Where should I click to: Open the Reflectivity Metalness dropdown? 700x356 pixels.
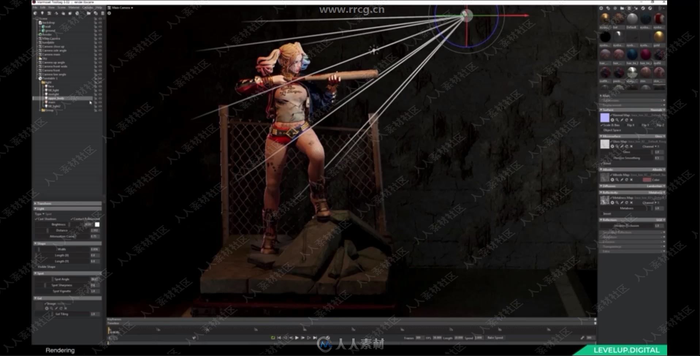click(657, 192)
